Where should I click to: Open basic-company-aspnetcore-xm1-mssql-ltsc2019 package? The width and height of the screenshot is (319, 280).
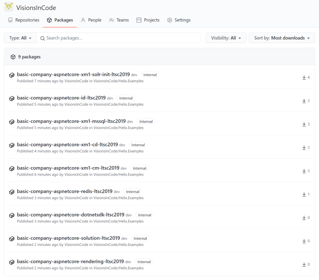pos(71,121)
